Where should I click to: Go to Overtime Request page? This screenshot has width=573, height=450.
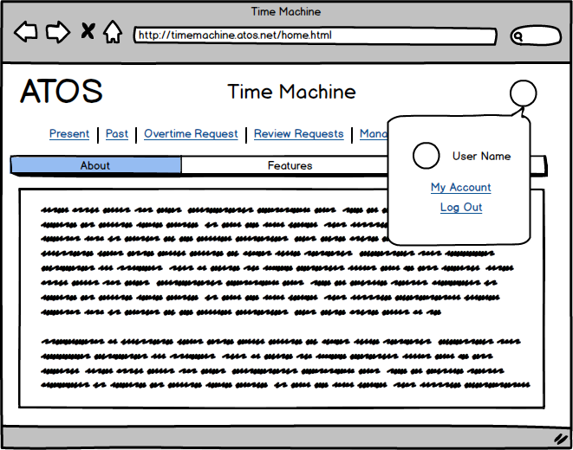point(191,134)
